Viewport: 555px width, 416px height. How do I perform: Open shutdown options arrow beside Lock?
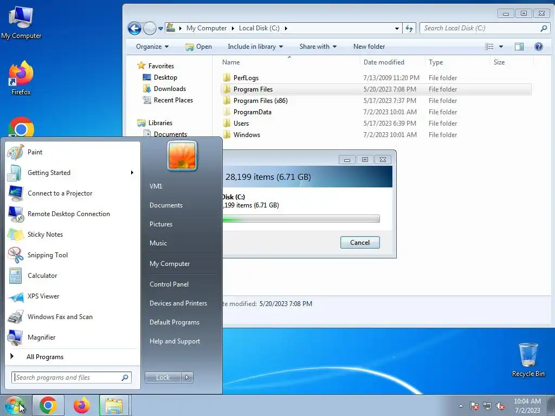pos(187,378)
